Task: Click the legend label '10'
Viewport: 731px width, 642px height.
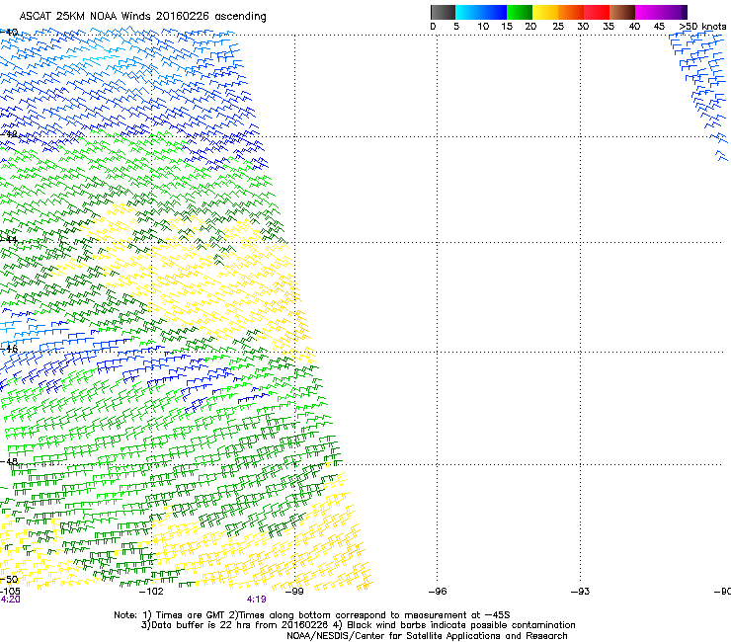Action: point(483,27)
